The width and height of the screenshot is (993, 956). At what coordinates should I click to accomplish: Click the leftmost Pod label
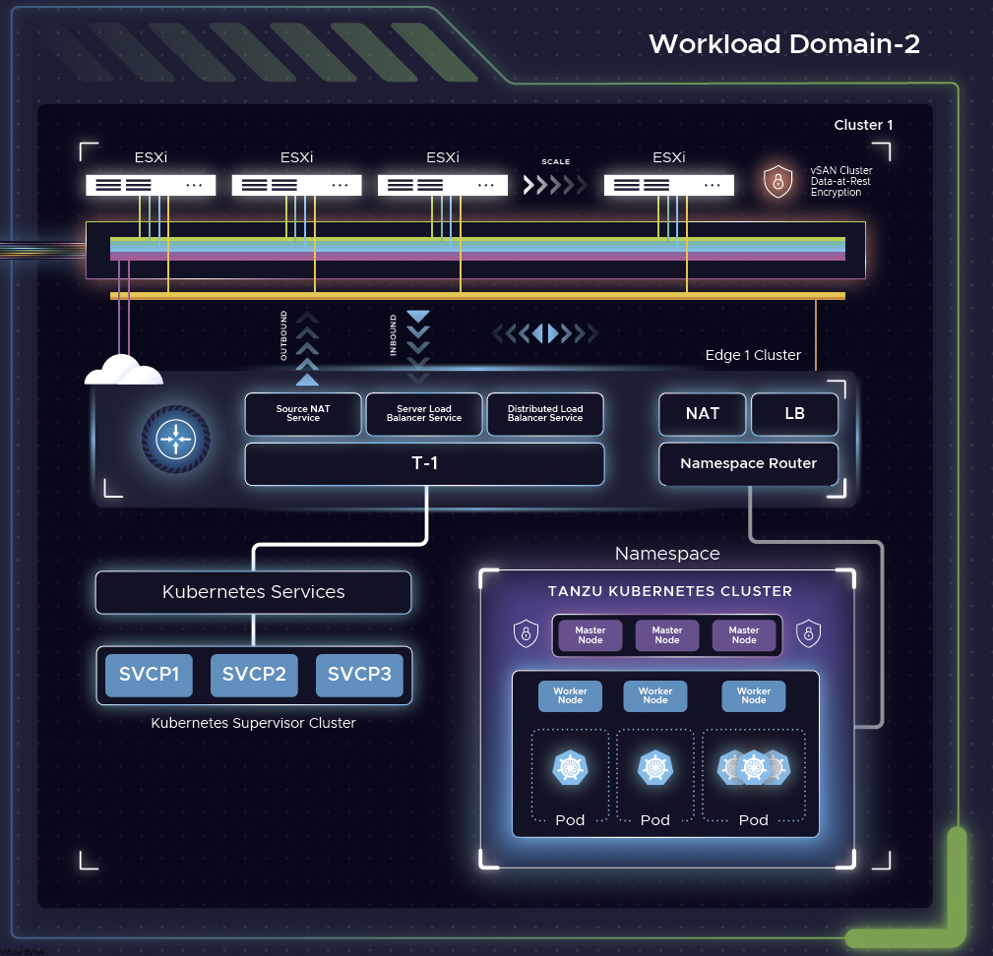[570, 820]
